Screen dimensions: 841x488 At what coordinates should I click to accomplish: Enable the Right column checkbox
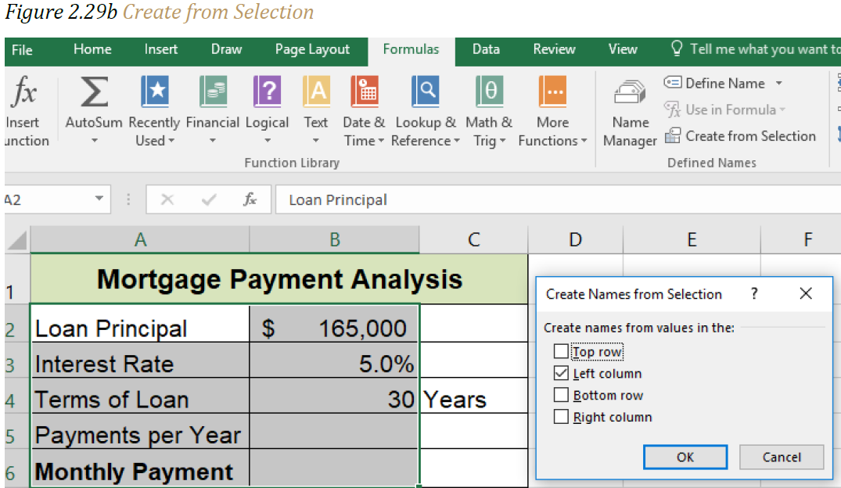(561, 417)
